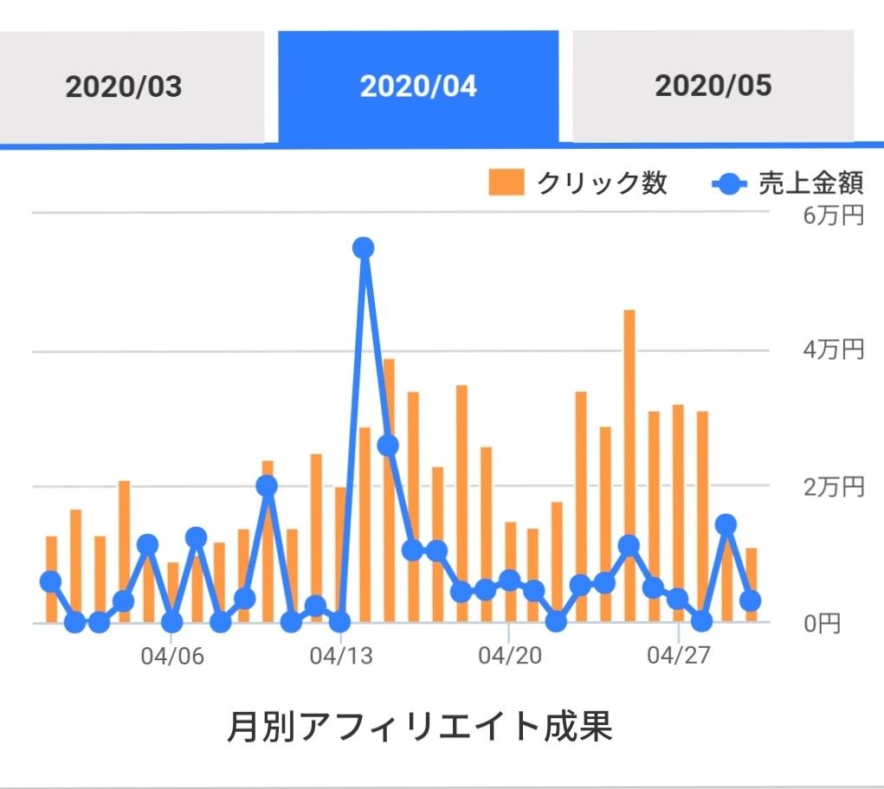Click the orange クリック数 legend swatch
Image resolution: width=884 pixels, height=789 pixels.
pyautogui.click(x=507, y=183)
